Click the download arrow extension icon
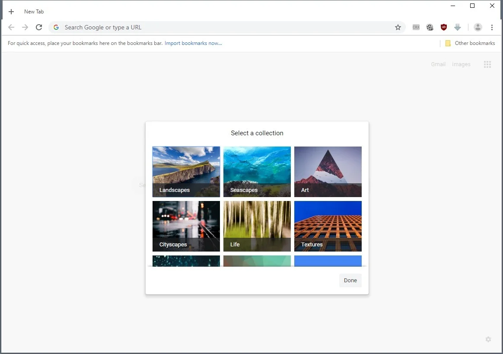Viewport: 503px width, 354px height. point(458,27)
